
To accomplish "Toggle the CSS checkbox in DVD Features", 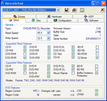I will click(x=97, y=91).
